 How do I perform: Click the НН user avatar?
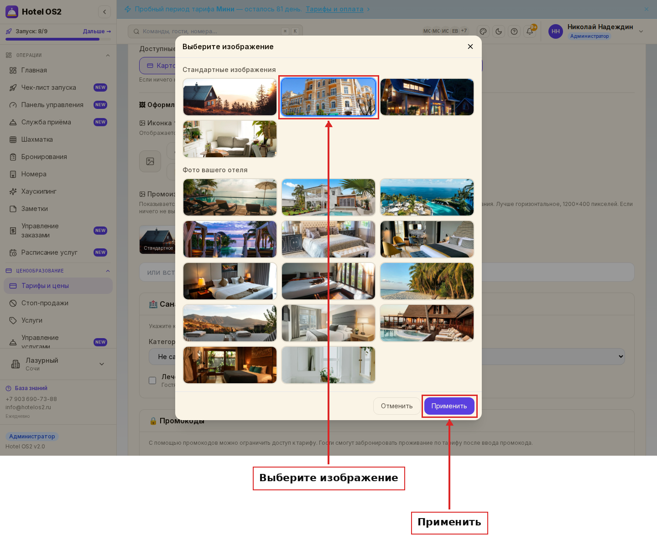click(x=556, y=31)
